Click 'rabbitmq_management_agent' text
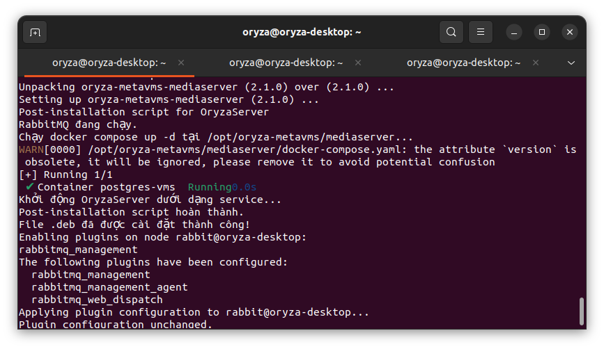 click(109, 288)
